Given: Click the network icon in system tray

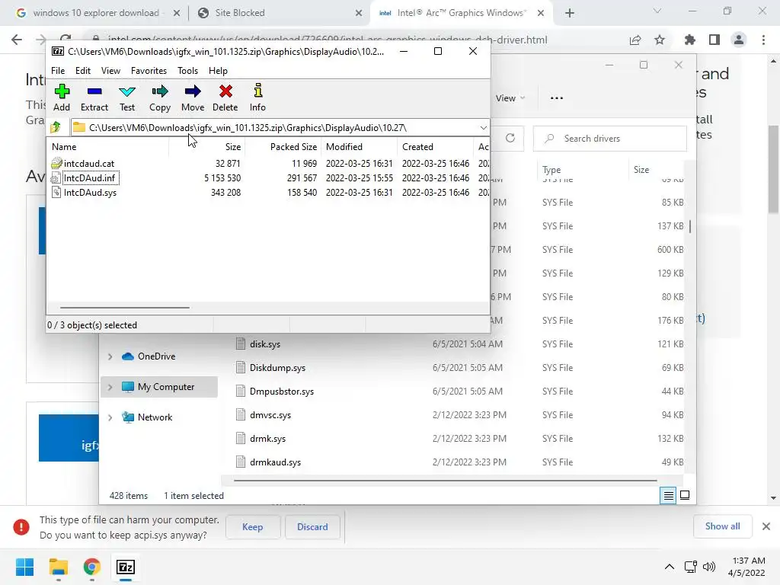Looking at the screenshot, I should click(690, 567).
